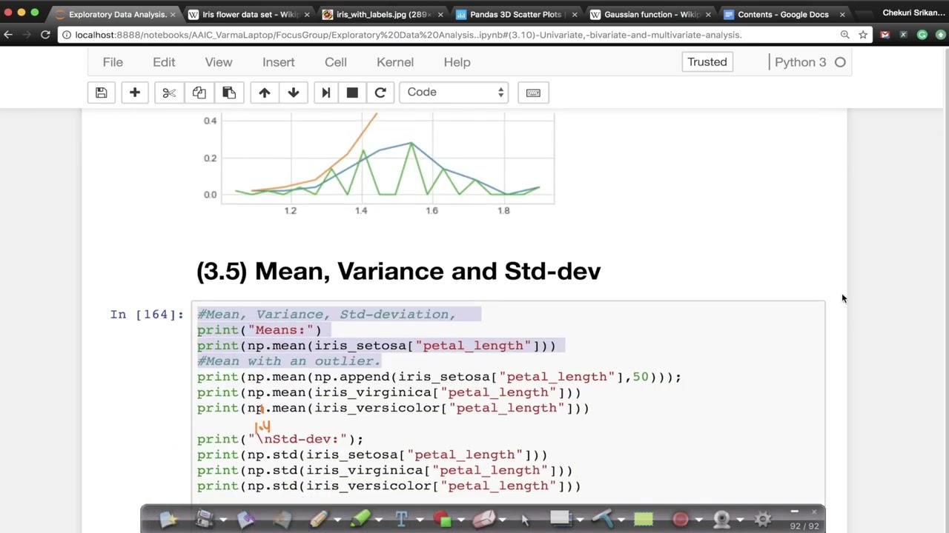Expand the webcam tool options arrow
The width and height of the screenshot is (949, 533).
[740, 520]
